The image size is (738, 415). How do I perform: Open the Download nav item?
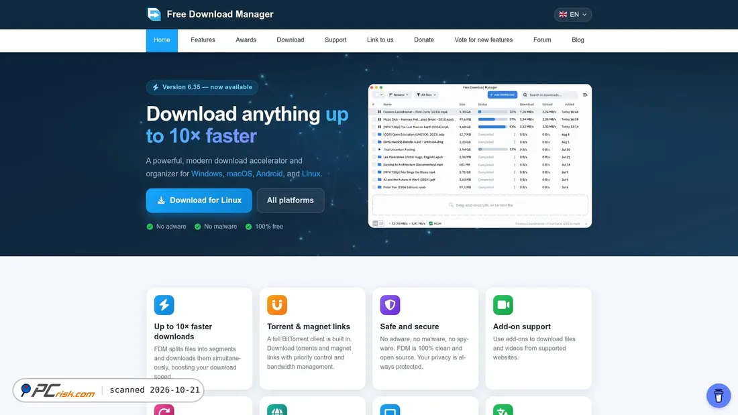coord(291,40)
